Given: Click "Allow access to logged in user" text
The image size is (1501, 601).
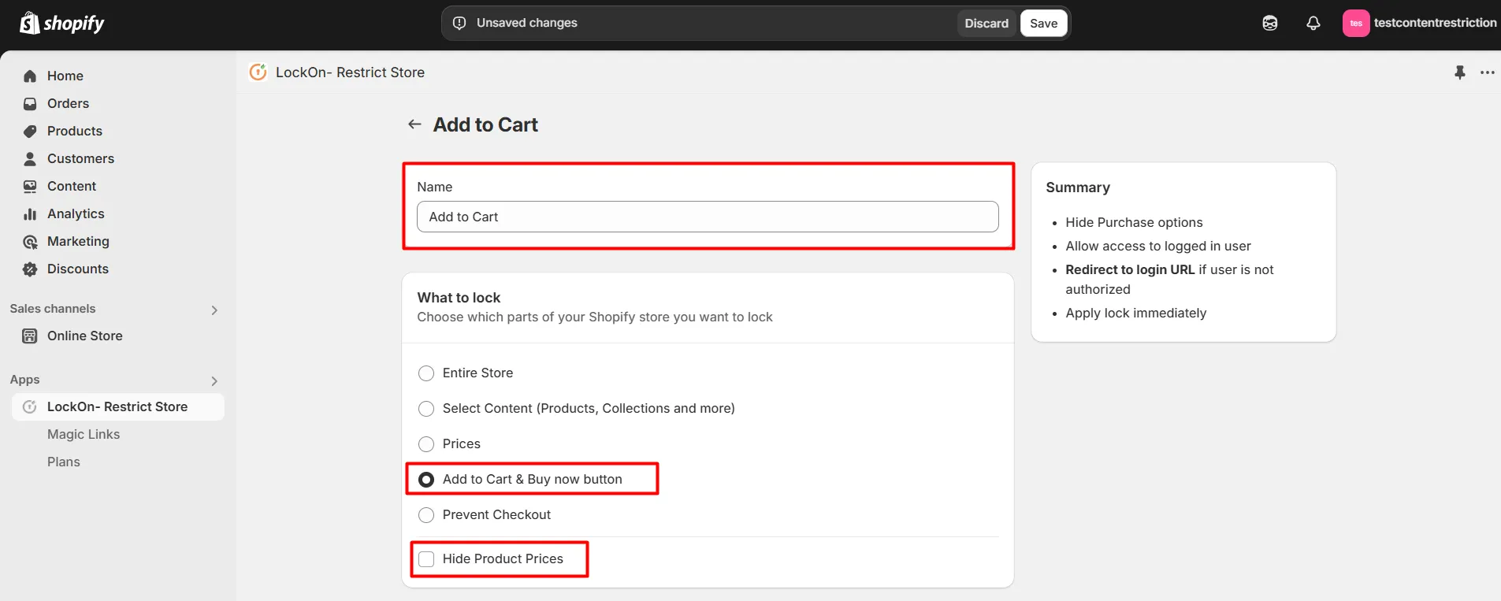Looking at the screenshot, I should pos(1158,246).
